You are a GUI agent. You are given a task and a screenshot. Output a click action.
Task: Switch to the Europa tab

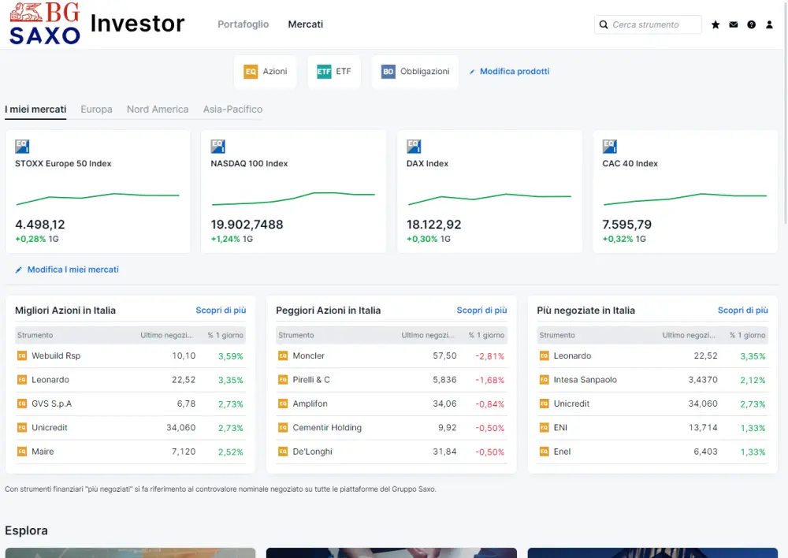[96, 109]
